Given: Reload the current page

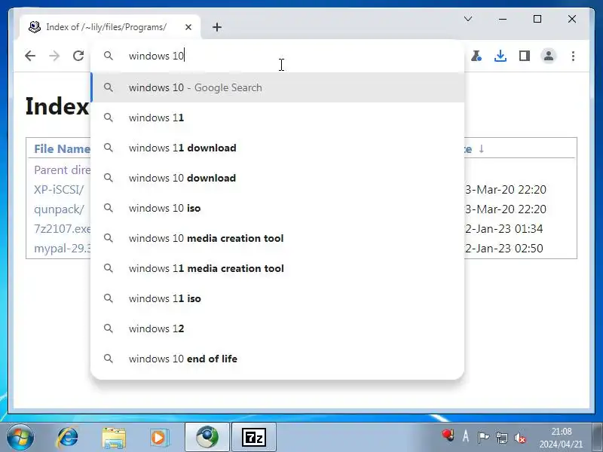Looking at the screenshot, I should 78,56.
